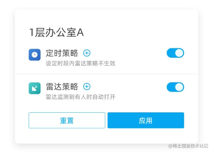Tap the circled plus beside 定时策略 title
Screen dimensions: 213x153
(87, 53)
